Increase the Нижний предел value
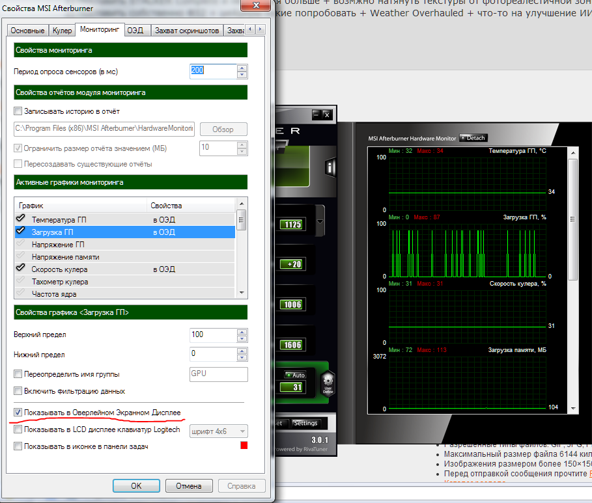Screen dimensions: 592x503 click(x=242, y=351)
